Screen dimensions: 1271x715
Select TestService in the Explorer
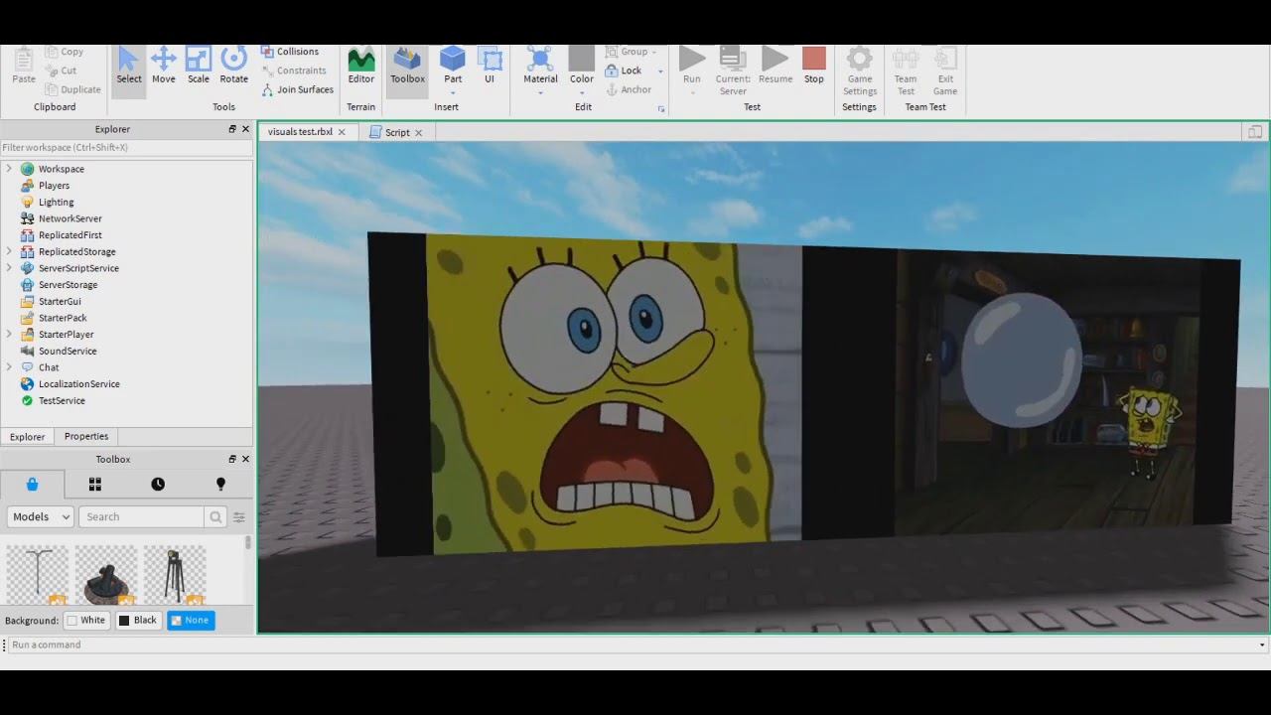[x=62, y=400]
